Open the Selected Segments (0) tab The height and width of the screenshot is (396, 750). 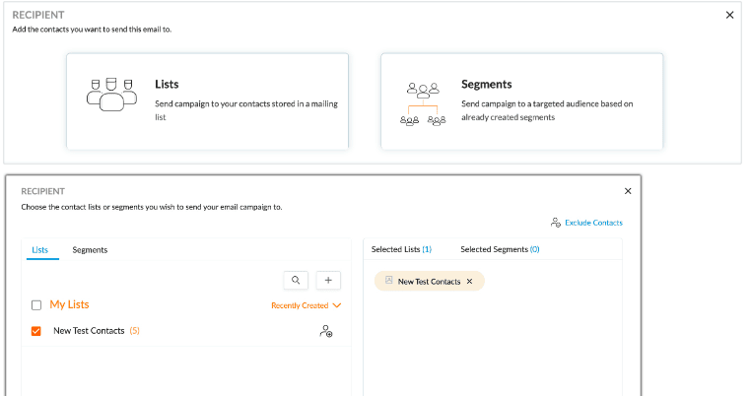[x=500, y=250]
